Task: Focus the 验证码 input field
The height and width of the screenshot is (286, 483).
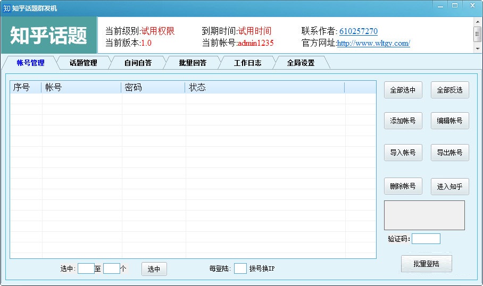Action: click(x=426, y=239)
